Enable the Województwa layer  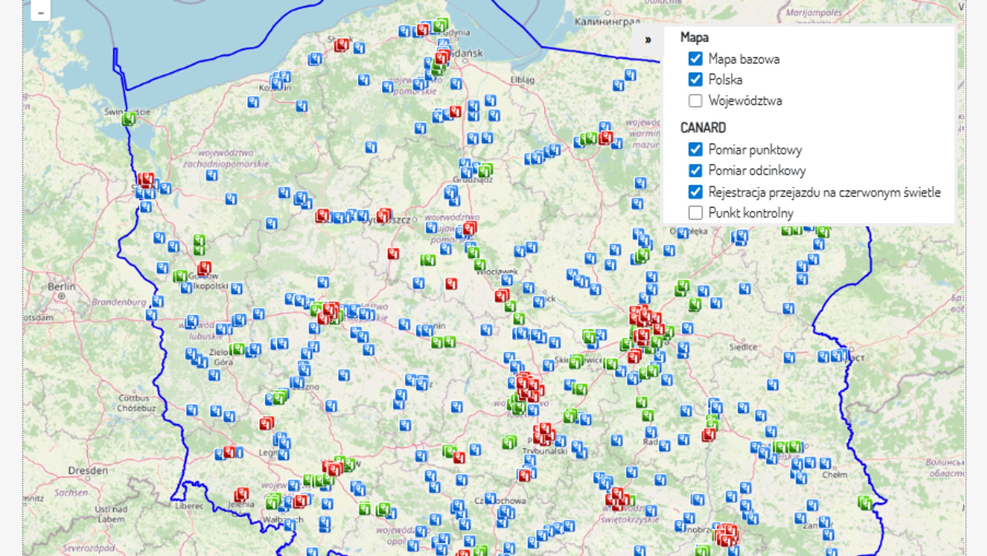[x=695, y=101]
